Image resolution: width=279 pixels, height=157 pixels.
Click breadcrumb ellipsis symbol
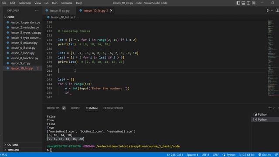click(x=78, y=17)
